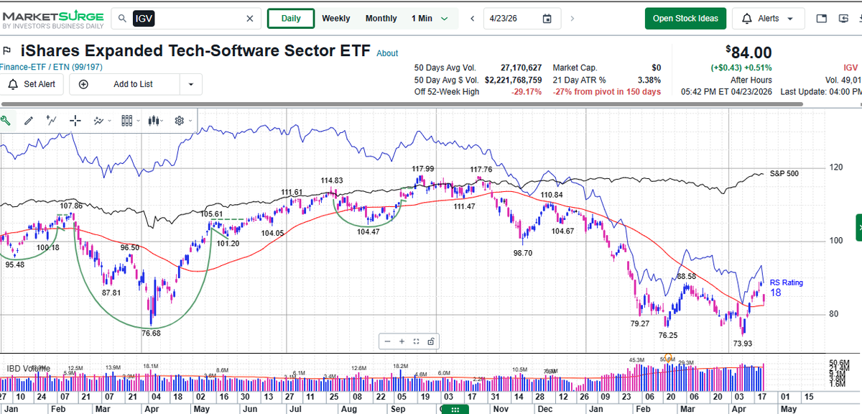
Task: Click the -27% from pivot in 150 days text
Action: pos(607,92)
